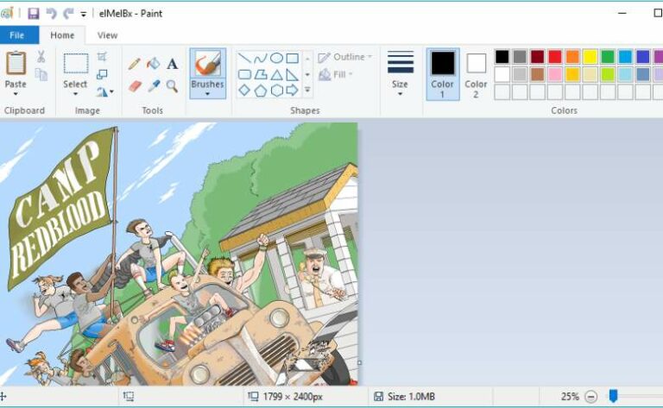663x408 pixels.
Task: Choose the Fill with color bucket
Action: 154,64
